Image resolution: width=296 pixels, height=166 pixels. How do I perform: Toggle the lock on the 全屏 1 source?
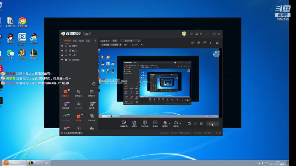66,55
